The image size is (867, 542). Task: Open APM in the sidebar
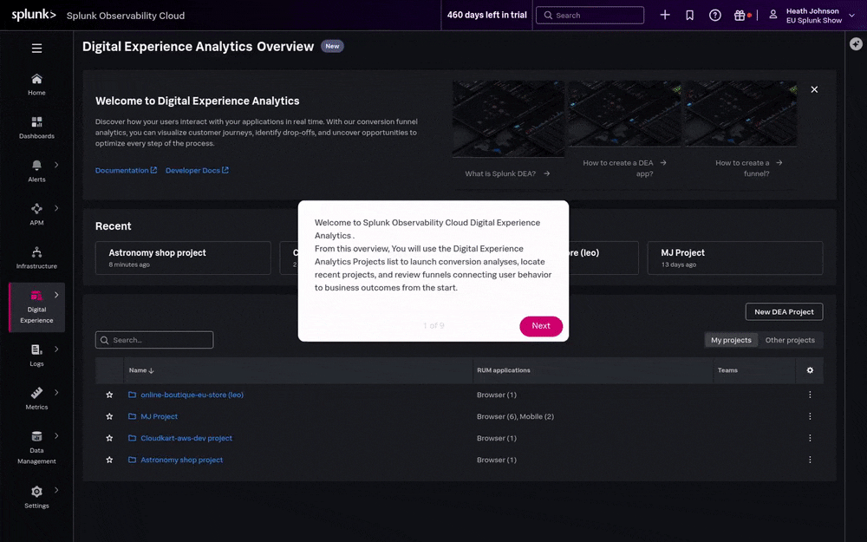click(36, 214)
